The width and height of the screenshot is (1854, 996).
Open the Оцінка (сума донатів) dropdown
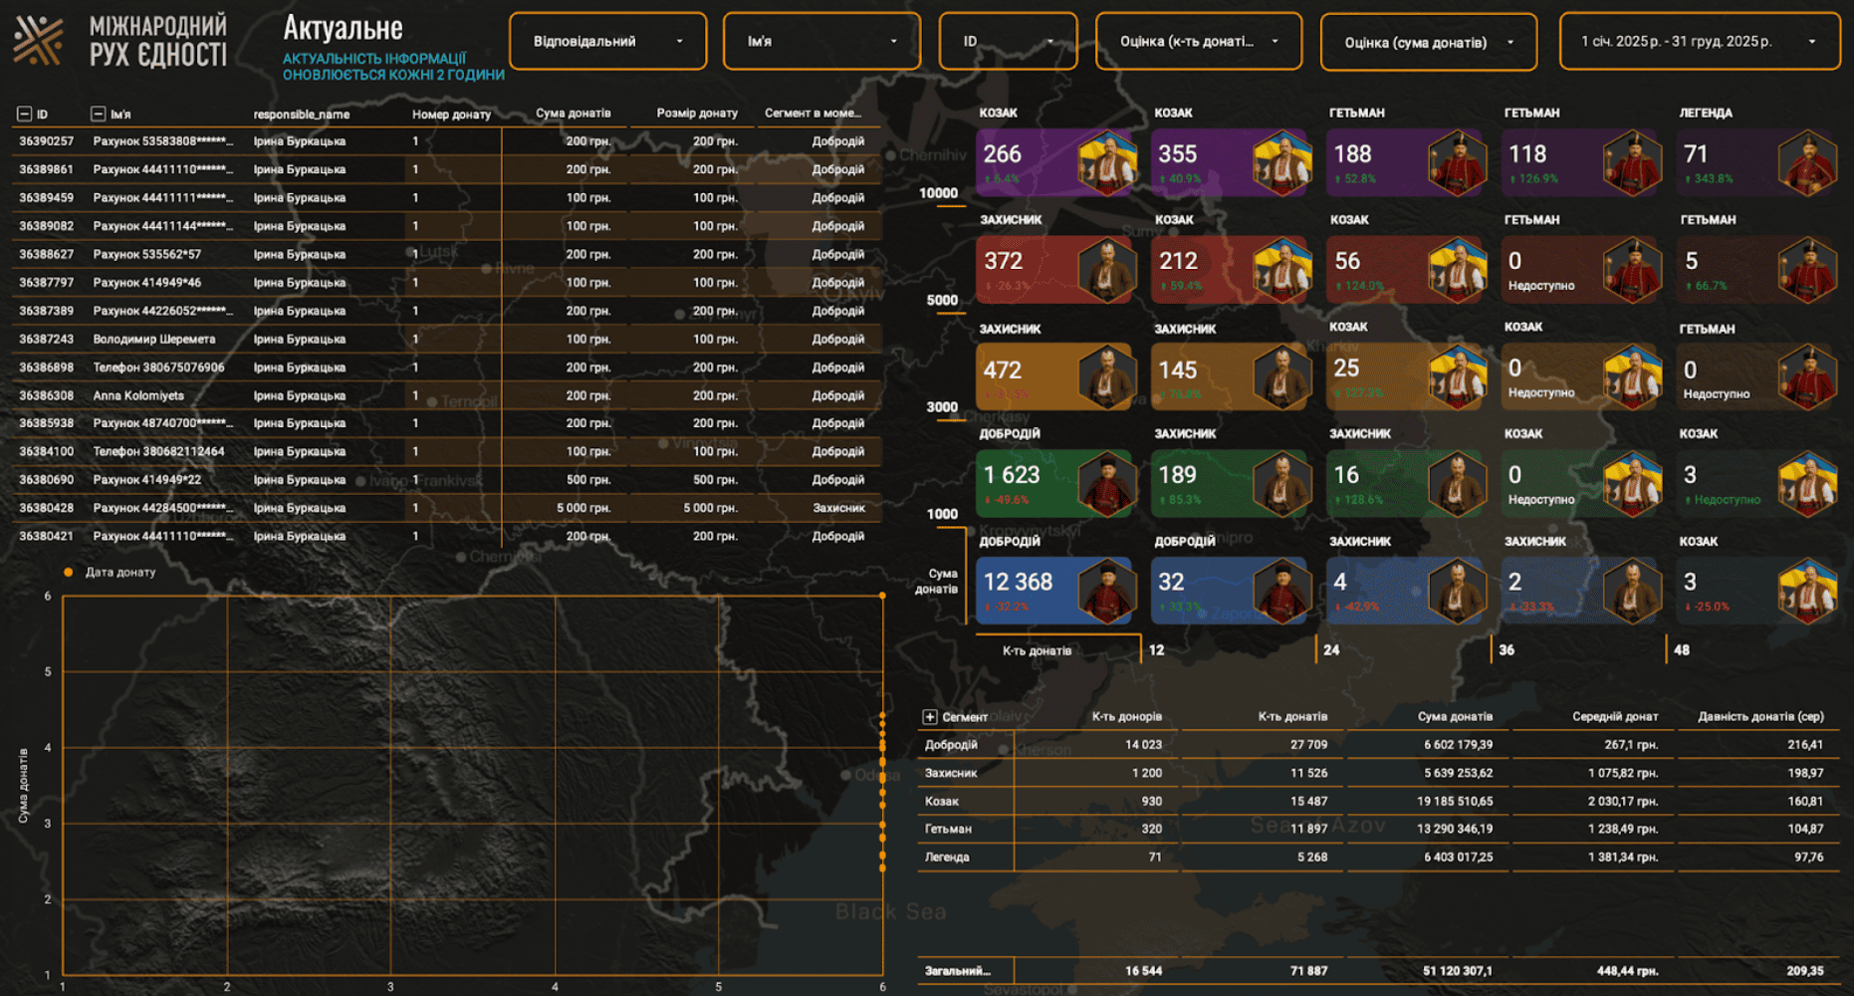coord(1428,43)
